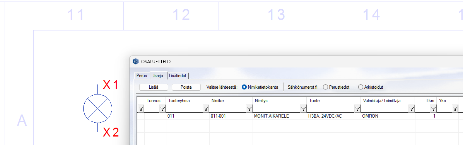Switch to the Jsarja tab
The height and width of the screenshot is (145, 463).
[x=158, y=76]
